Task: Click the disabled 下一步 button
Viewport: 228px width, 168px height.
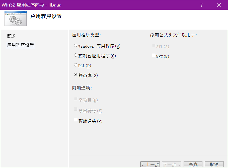Action: pos(172,164)
